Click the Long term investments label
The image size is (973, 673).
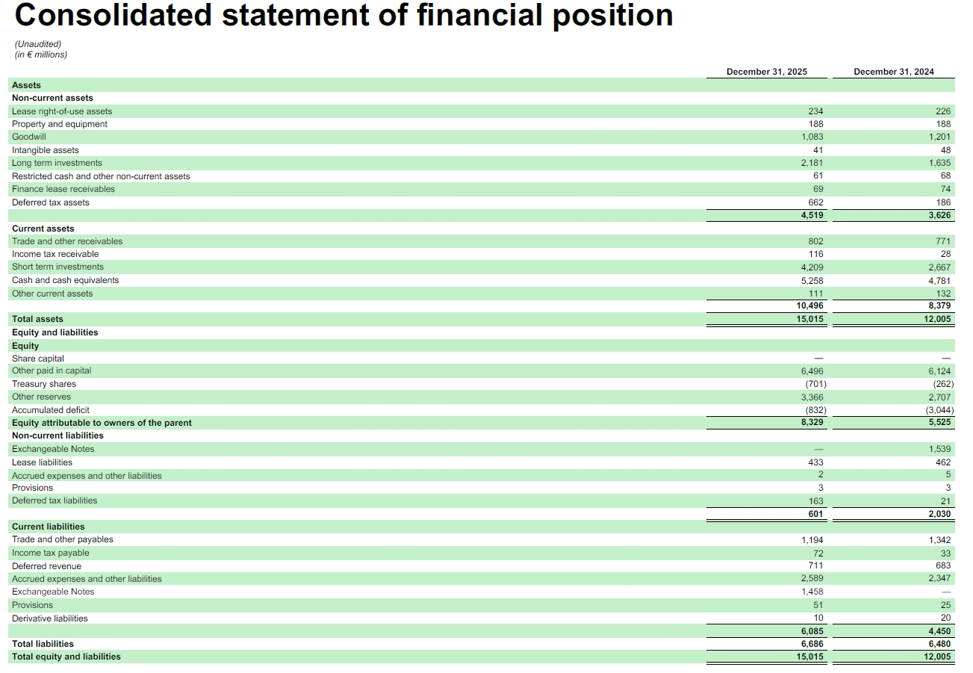57,163
